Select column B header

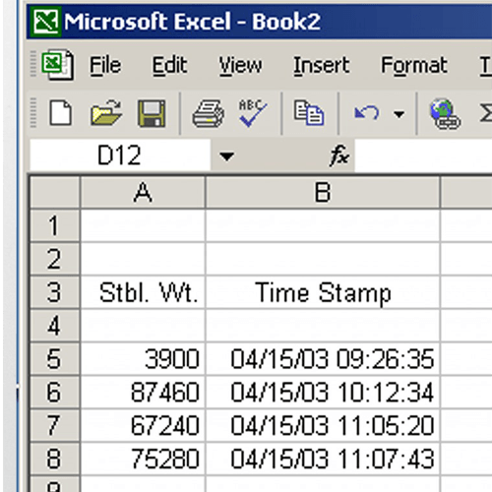click(x=323, y=192)
